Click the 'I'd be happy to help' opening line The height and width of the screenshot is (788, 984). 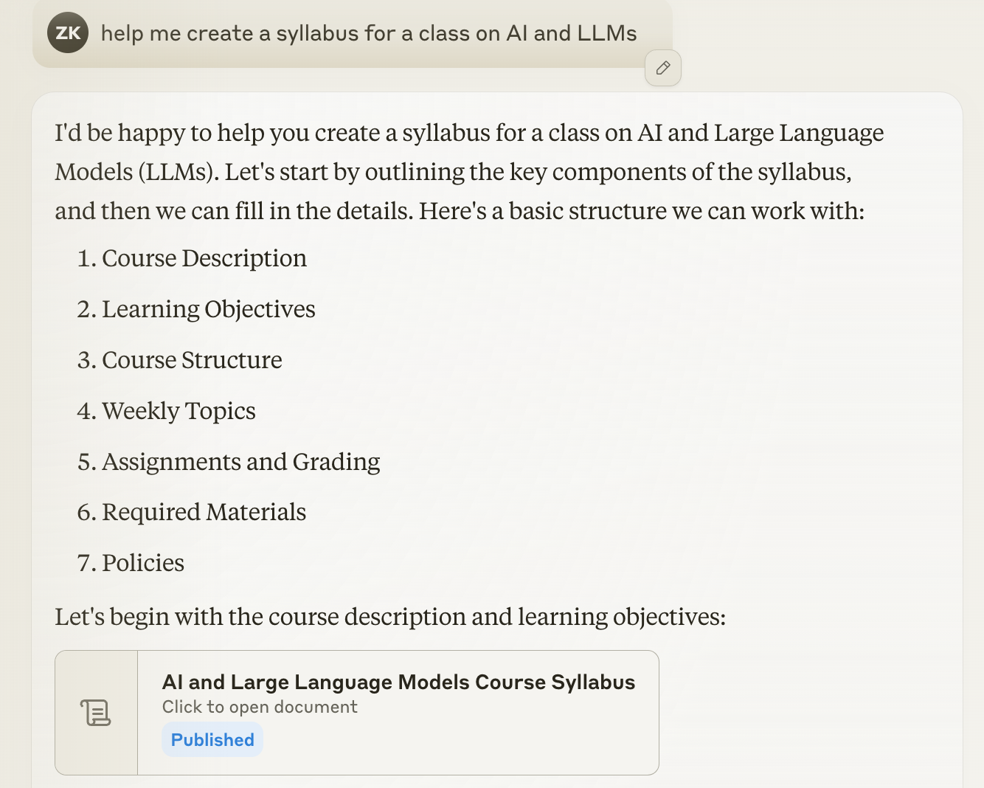469,133
